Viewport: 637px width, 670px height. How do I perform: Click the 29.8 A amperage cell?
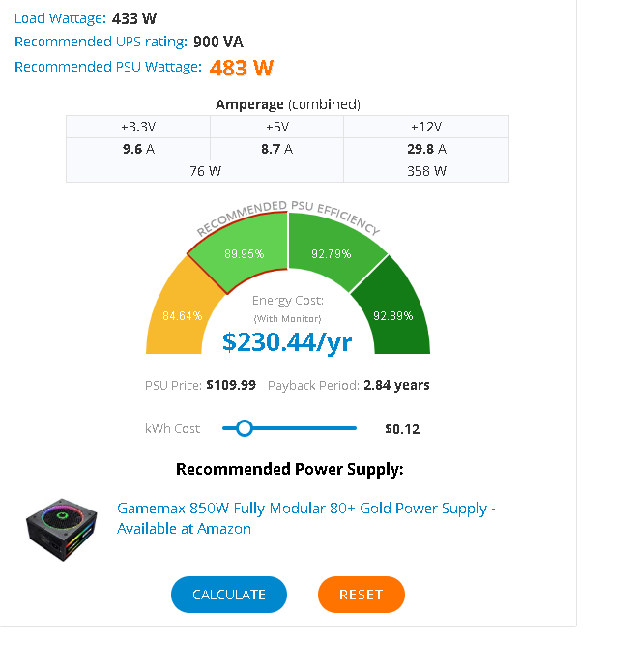(x=426, y=149)
